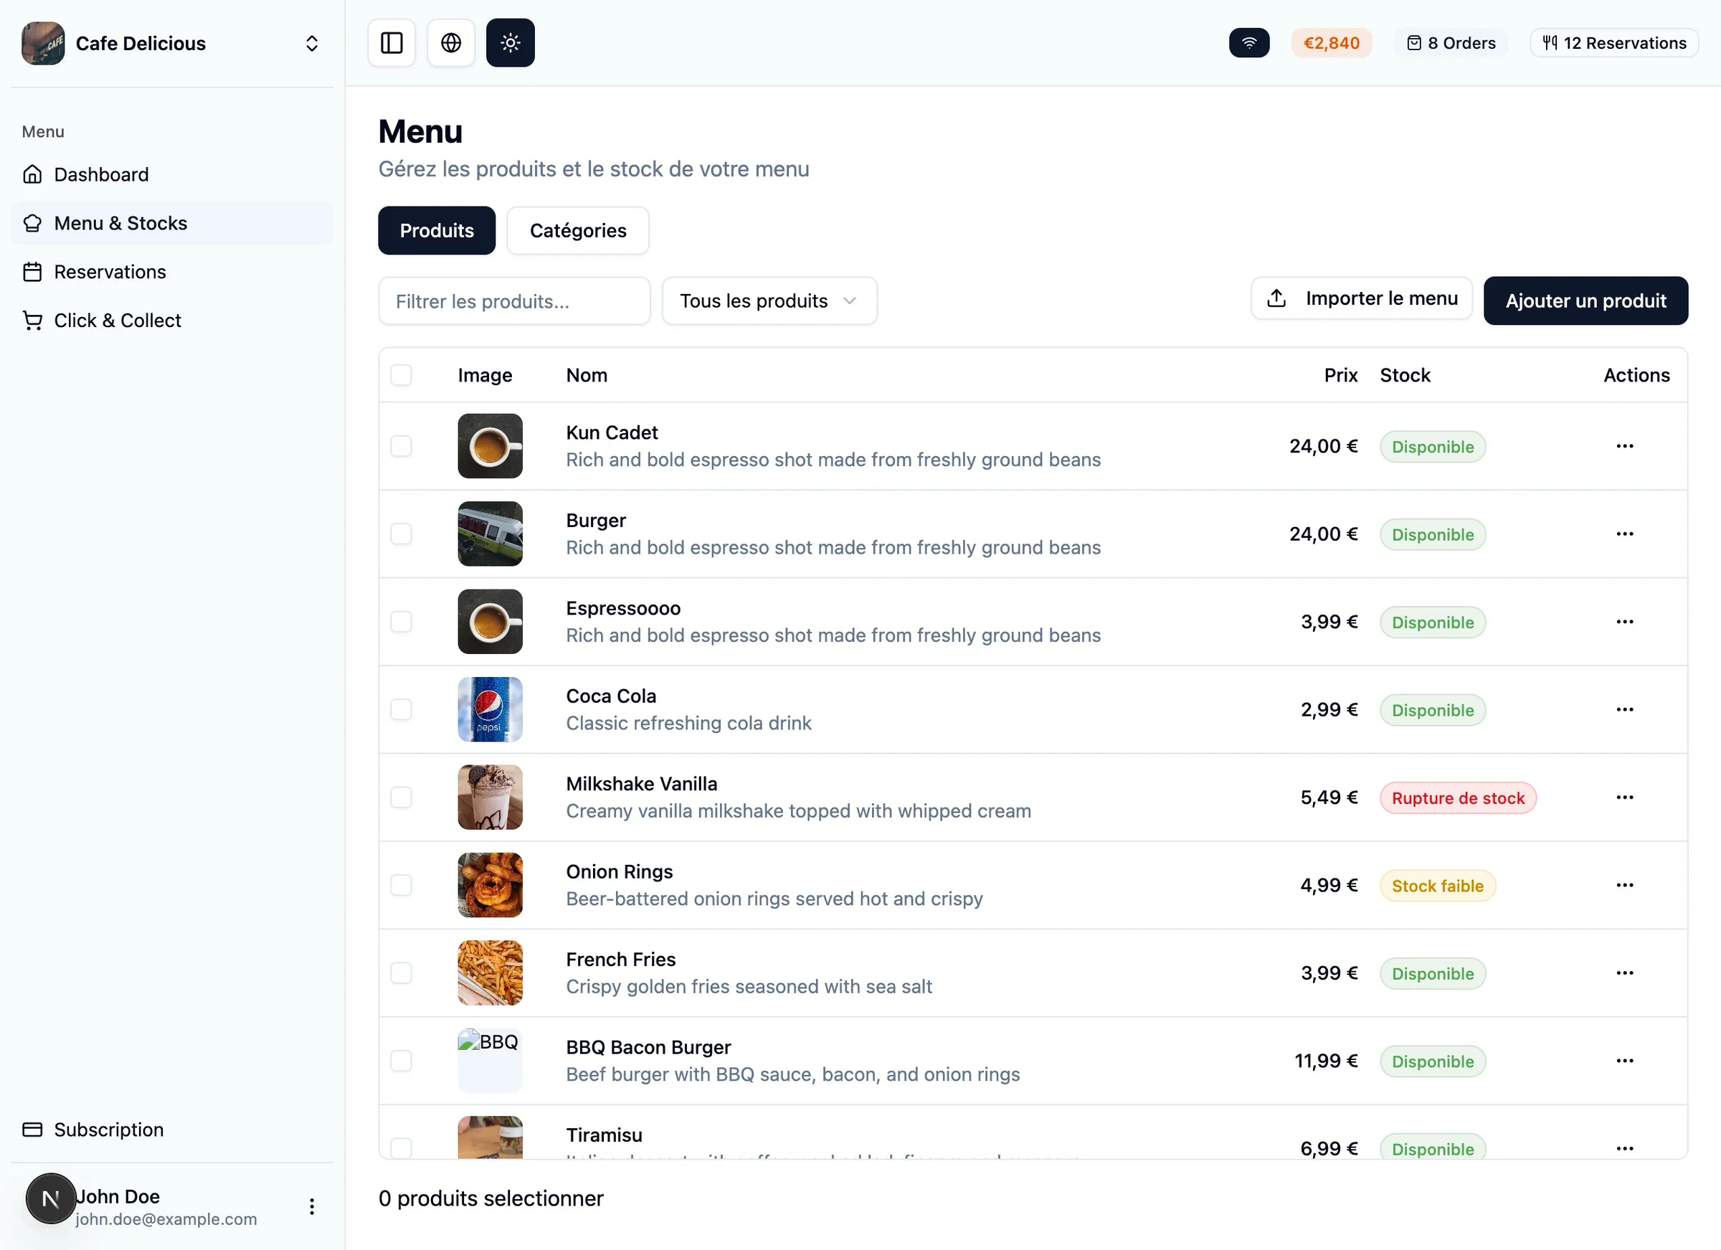This screenshot has height=1250, width=1721.
Task: Open Reservations in the sidebar
Action: 110,272
